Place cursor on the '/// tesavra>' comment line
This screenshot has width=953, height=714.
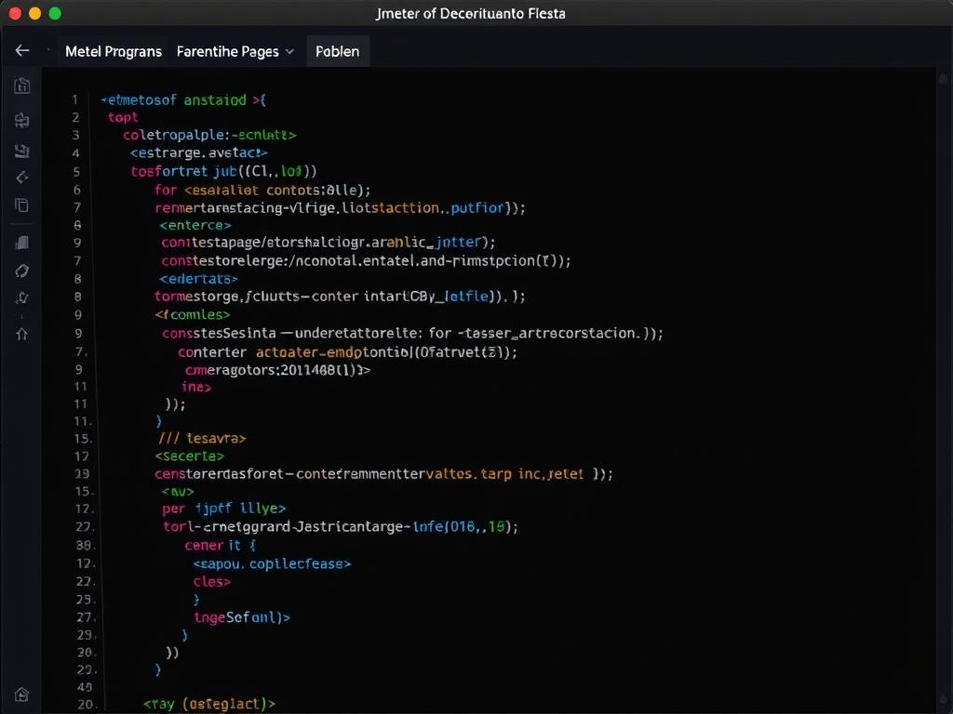tap(202, 438)
